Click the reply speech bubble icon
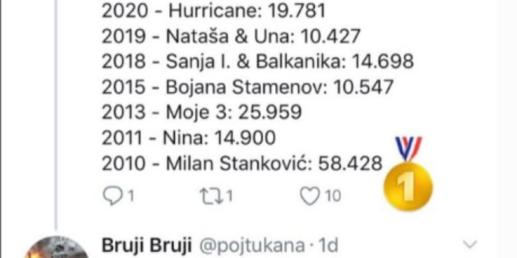517x258 pixels. (x=112, y=196)
